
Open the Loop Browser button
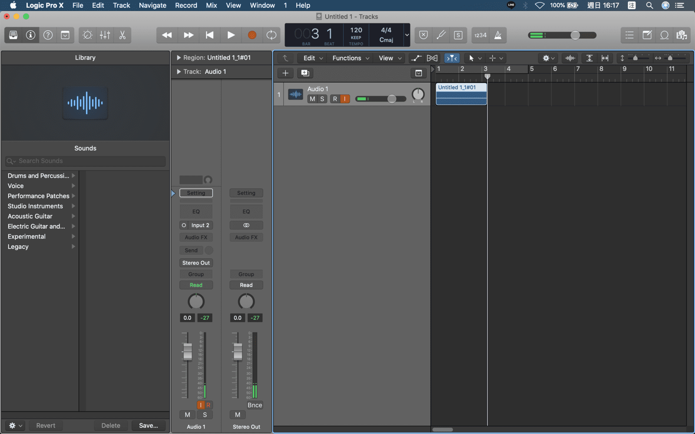click(665, 35)
